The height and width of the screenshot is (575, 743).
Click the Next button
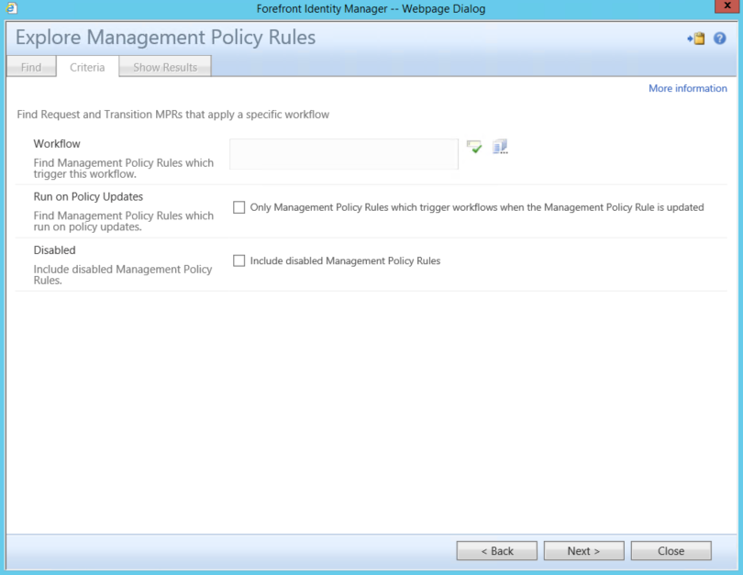point(583,551)
